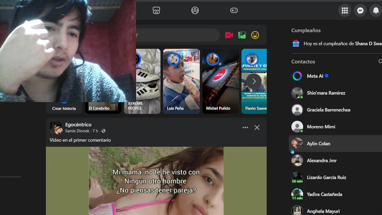Image resolution: width=382 pixels, height=215 pixels.
Task: Click the name Aylin Colan
Action: coord(318,144)
